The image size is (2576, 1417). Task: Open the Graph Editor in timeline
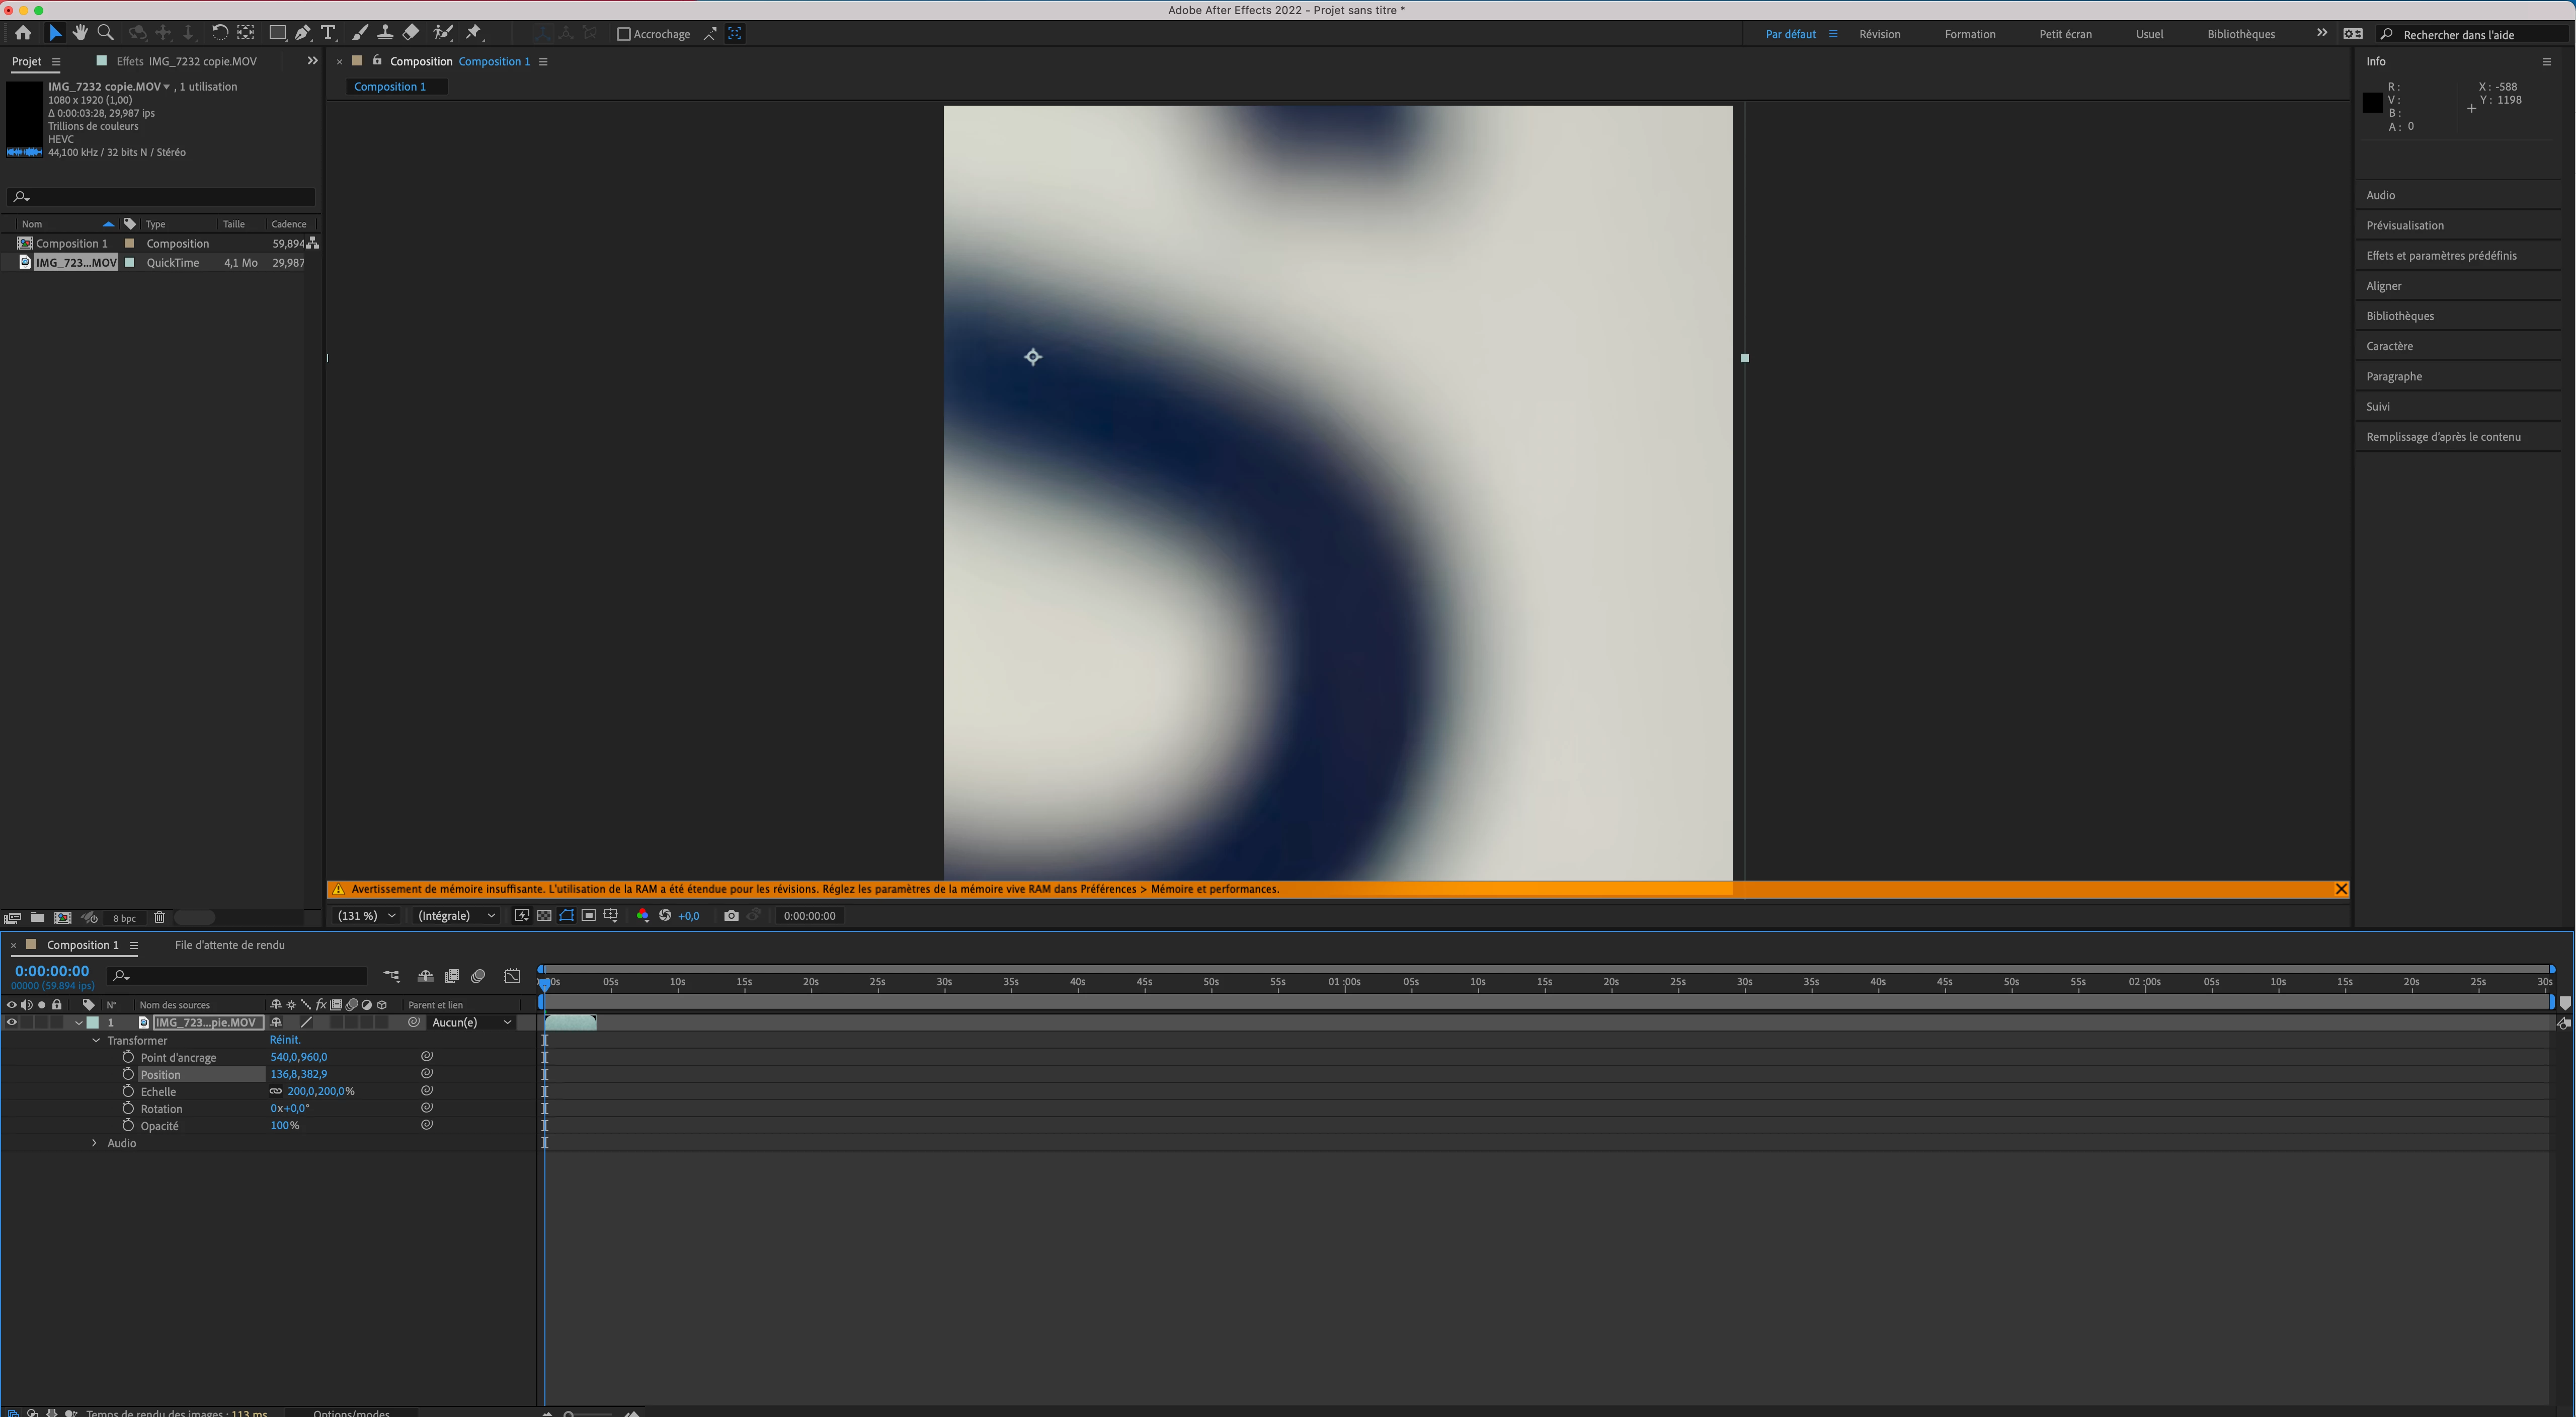[512, 976]
